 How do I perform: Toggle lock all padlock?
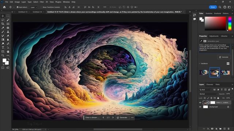tap(218, 98)
